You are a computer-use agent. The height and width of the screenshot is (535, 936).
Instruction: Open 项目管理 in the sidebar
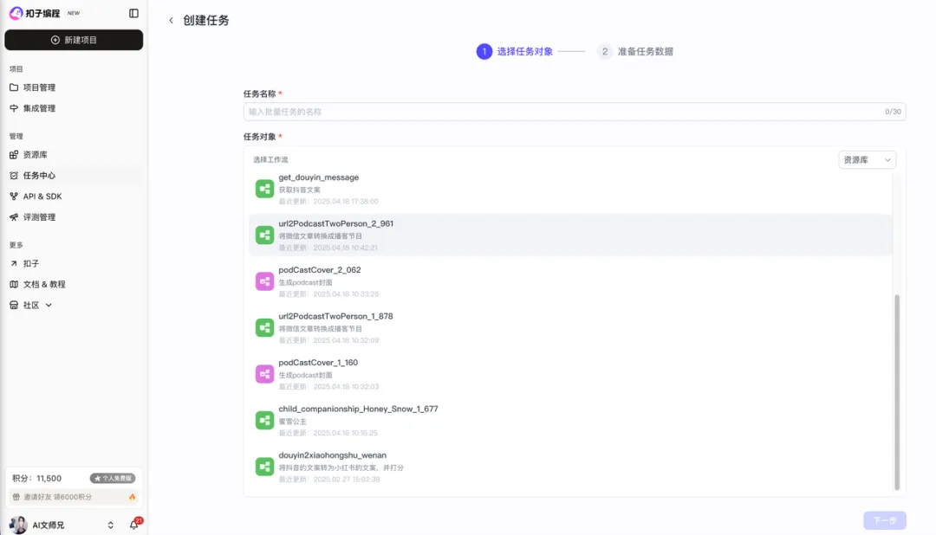(x=74, y=87)
